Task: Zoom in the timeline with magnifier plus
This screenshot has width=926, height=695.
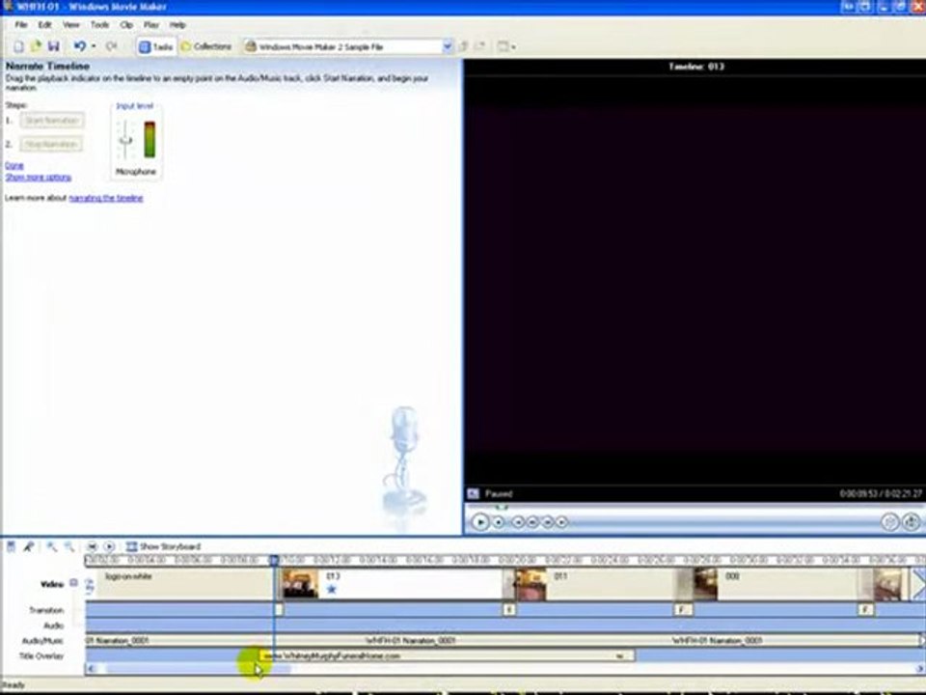Action: pos(51,546)
